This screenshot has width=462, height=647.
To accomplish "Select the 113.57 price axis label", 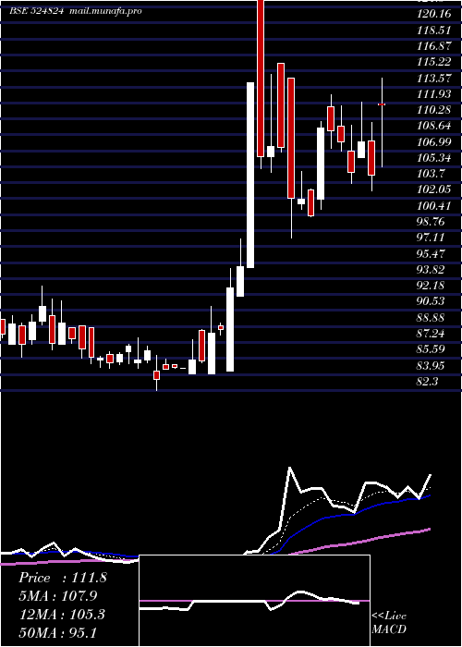I will pyautogui.click(x=433, y=79).
